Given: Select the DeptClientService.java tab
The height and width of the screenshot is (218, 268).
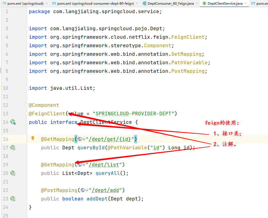Looking at the screenshot, I should coord(225,3).
